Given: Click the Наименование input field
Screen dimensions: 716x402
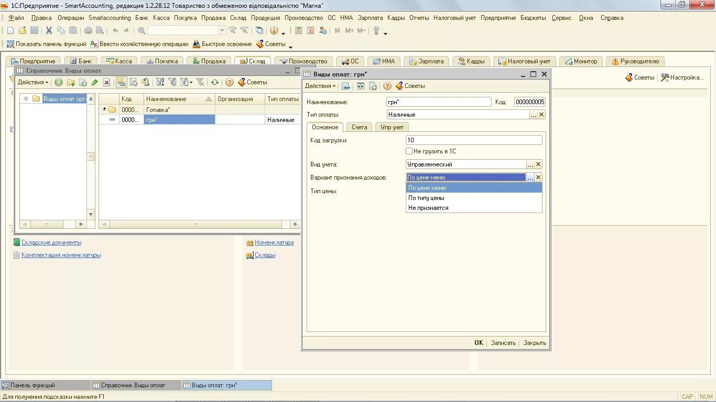Looking at the screenshot, I should tap(439, 102).
